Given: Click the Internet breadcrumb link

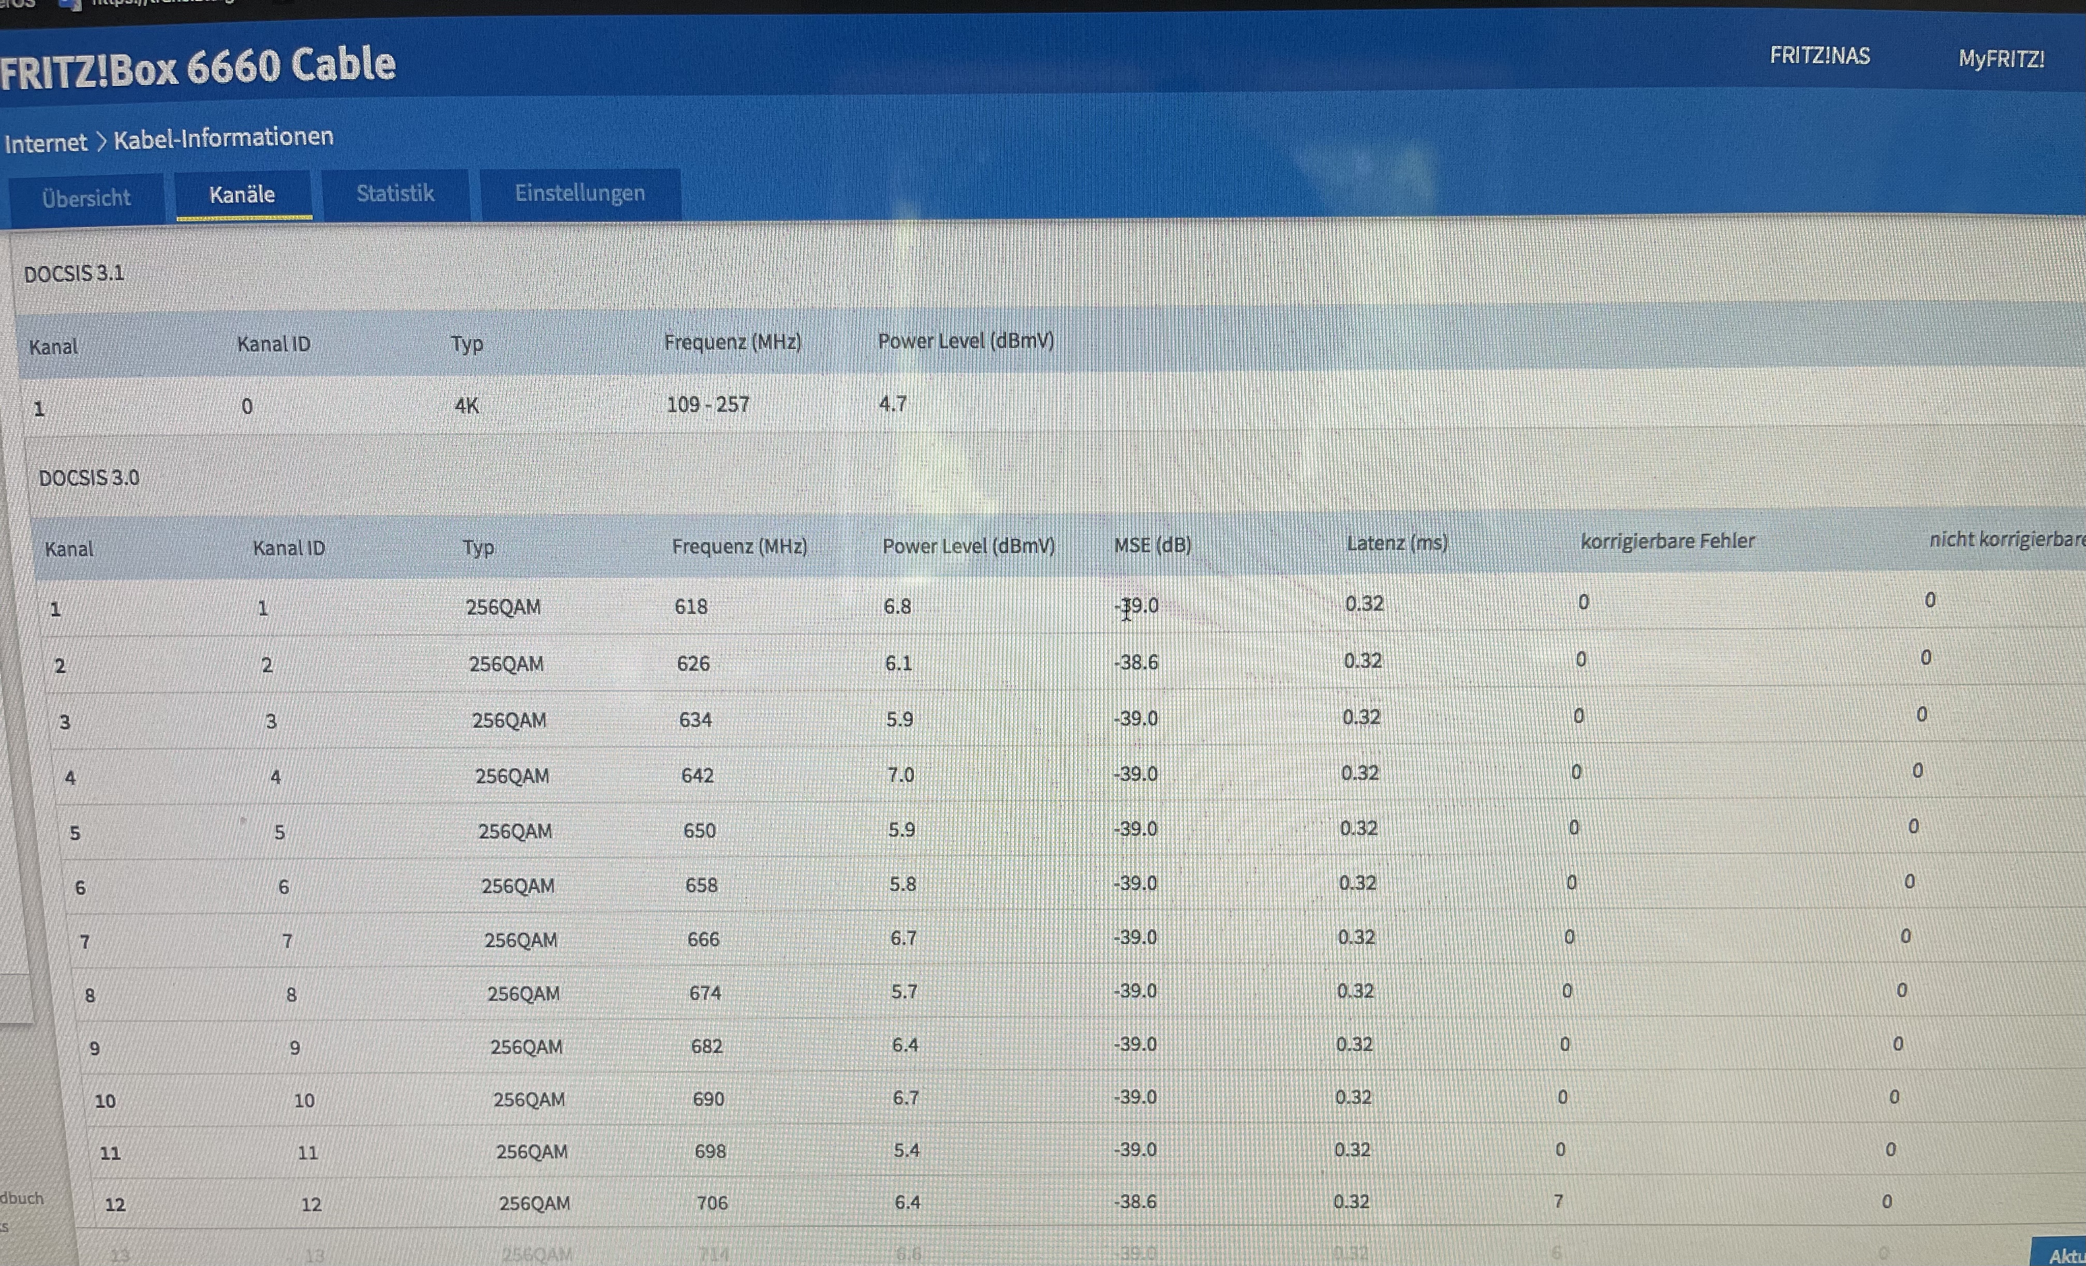Looking at the screenshot, I should (46, 143).
